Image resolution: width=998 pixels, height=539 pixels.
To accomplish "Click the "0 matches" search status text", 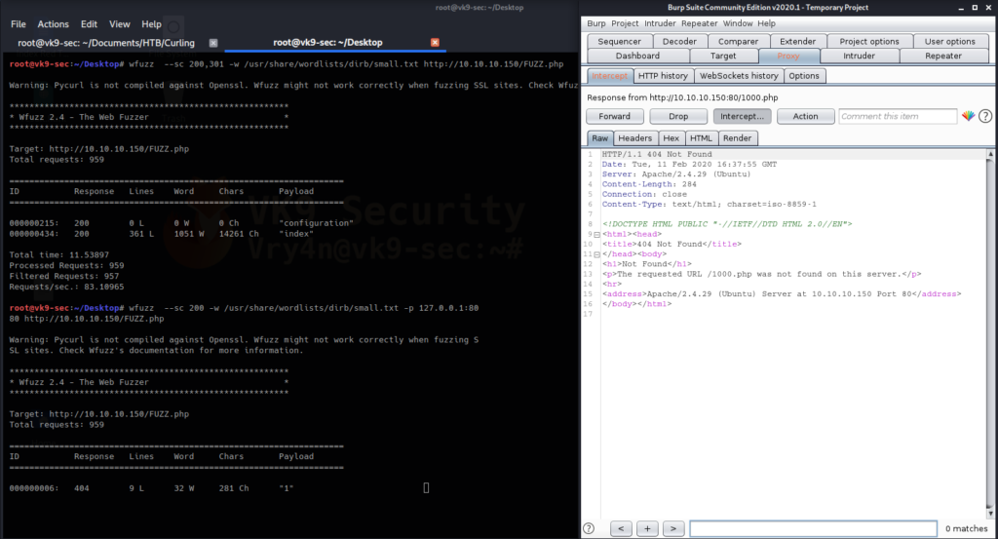I will point(966,528).
